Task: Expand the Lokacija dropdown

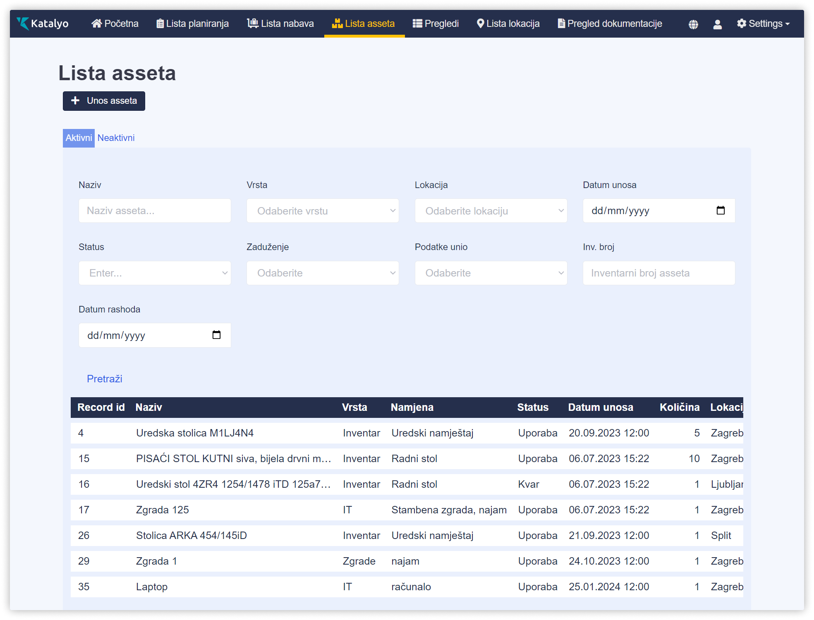Action: 491,211
